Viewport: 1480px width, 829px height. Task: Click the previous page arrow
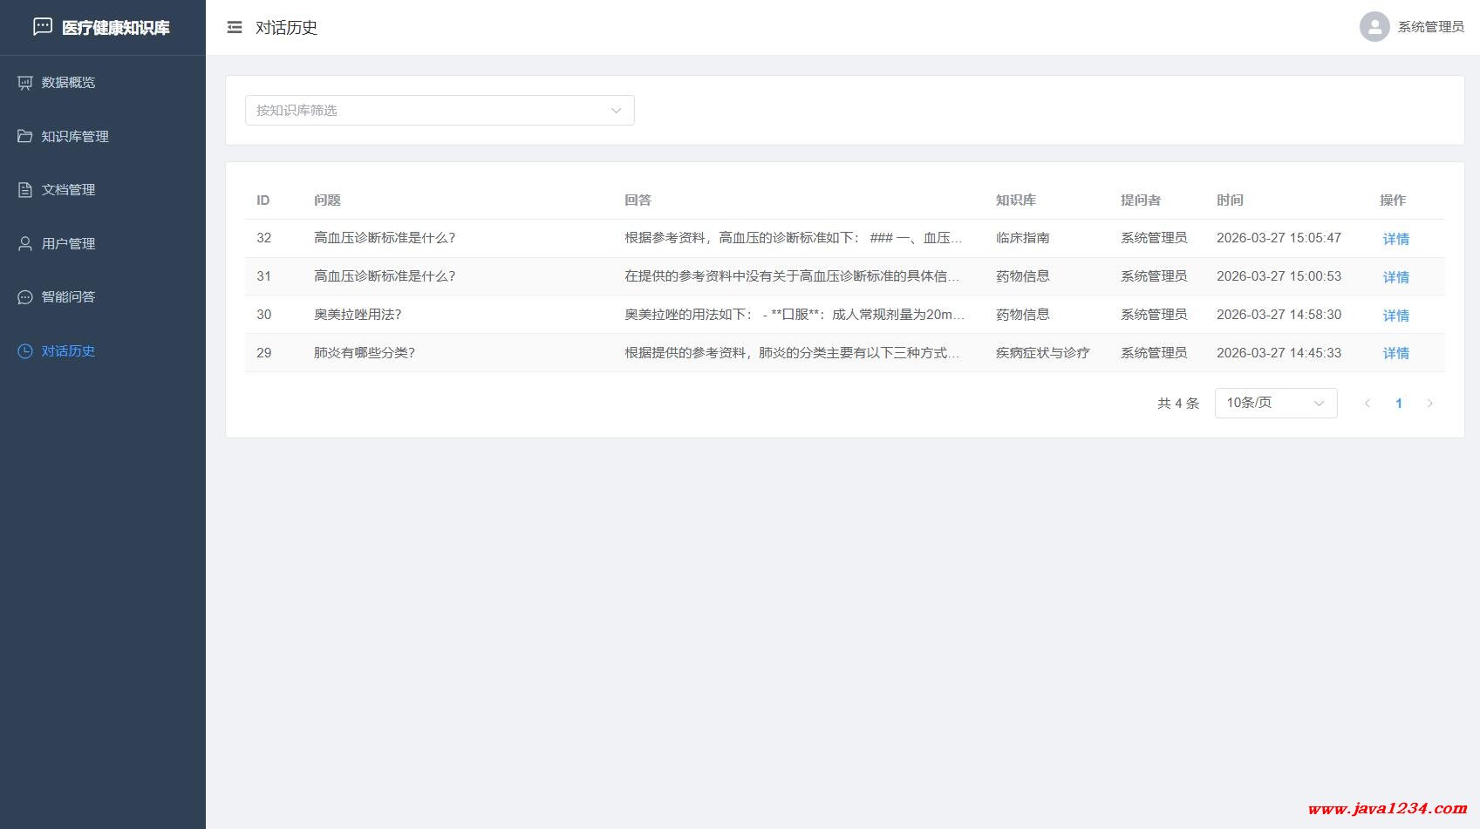1367,403
